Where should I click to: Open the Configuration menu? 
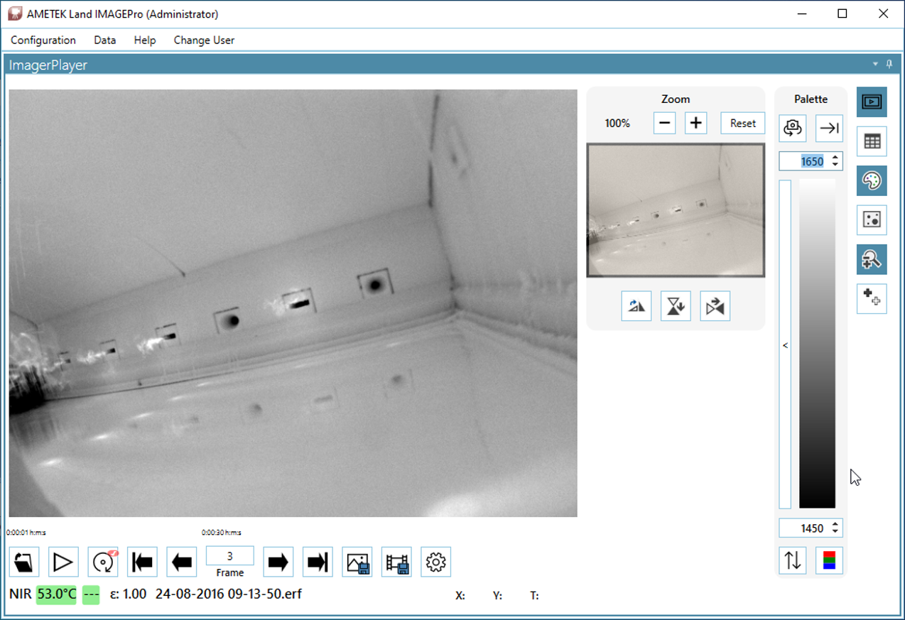point(43,40)
